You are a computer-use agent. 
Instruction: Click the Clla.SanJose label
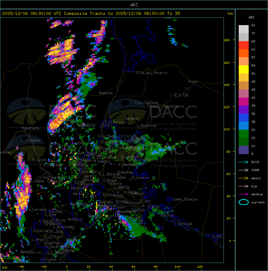(146, 103)
